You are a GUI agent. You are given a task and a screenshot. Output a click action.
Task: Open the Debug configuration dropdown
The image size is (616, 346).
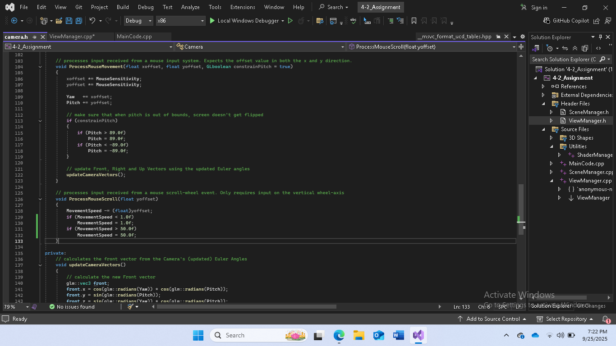coord(138,21)
